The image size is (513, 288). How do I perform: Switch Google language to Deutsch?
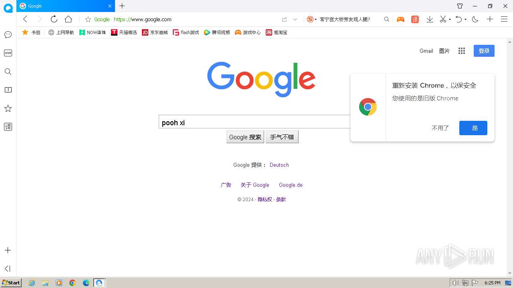(x=279, y=165)
